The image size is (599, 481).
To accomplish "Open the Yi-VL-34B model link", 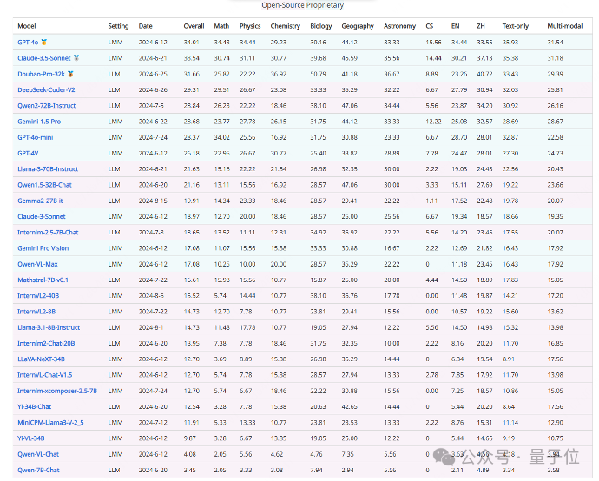I will (x=31, y=438).
